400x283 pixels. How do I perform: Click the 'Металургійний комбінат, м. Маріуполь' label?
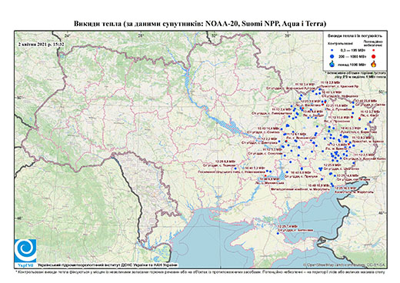click(300, 188)
